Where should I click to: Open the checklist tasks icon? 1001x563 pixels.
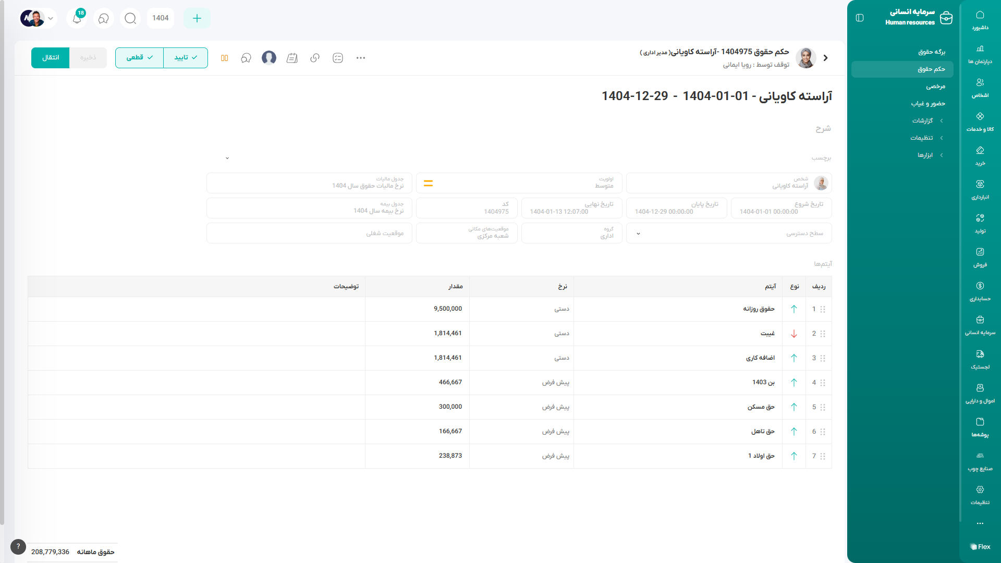(x=338, y=58)
